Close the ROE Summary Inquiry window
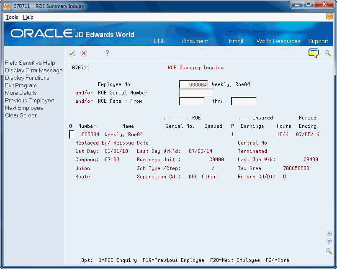The image size is (337, 269). pos(324,5)
